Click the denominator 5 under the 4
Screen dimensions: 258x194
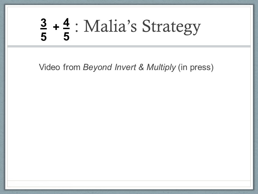pyautogui.click(x=66, y=36)
